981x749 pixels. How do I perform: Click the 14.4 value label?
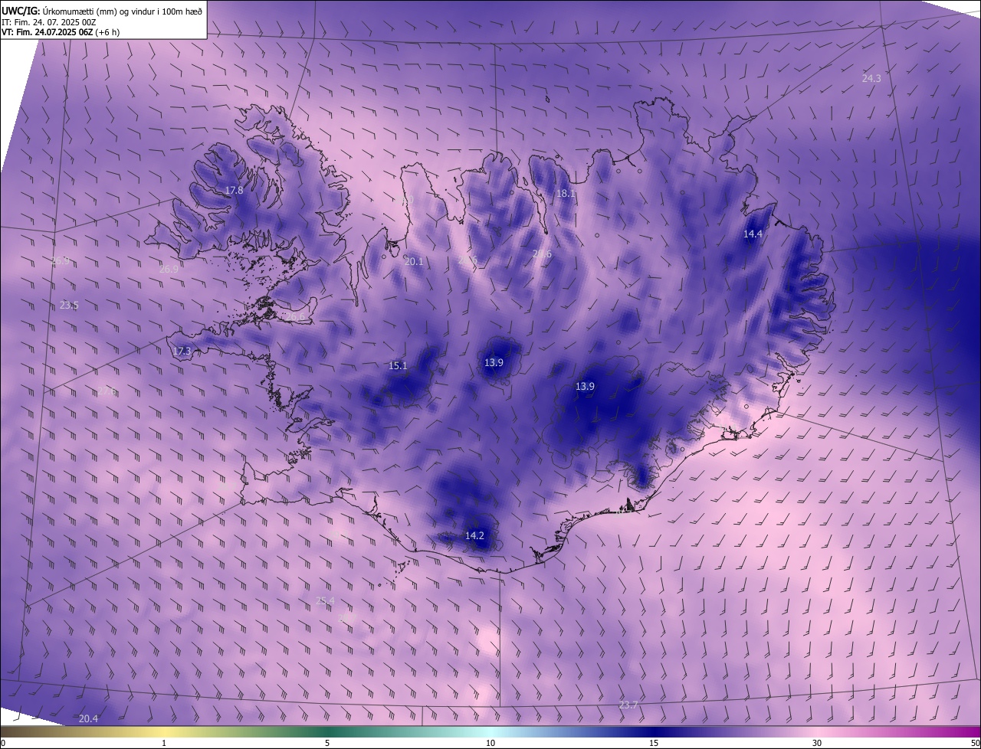pos(753,234)
